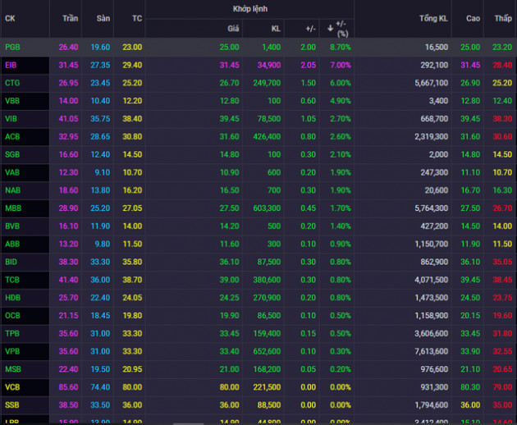Select the VPB stock symbol

pyautogui.click(x=12, y=351)
